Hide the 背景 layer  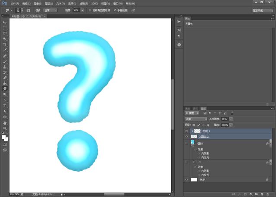(x=186, y=180)
